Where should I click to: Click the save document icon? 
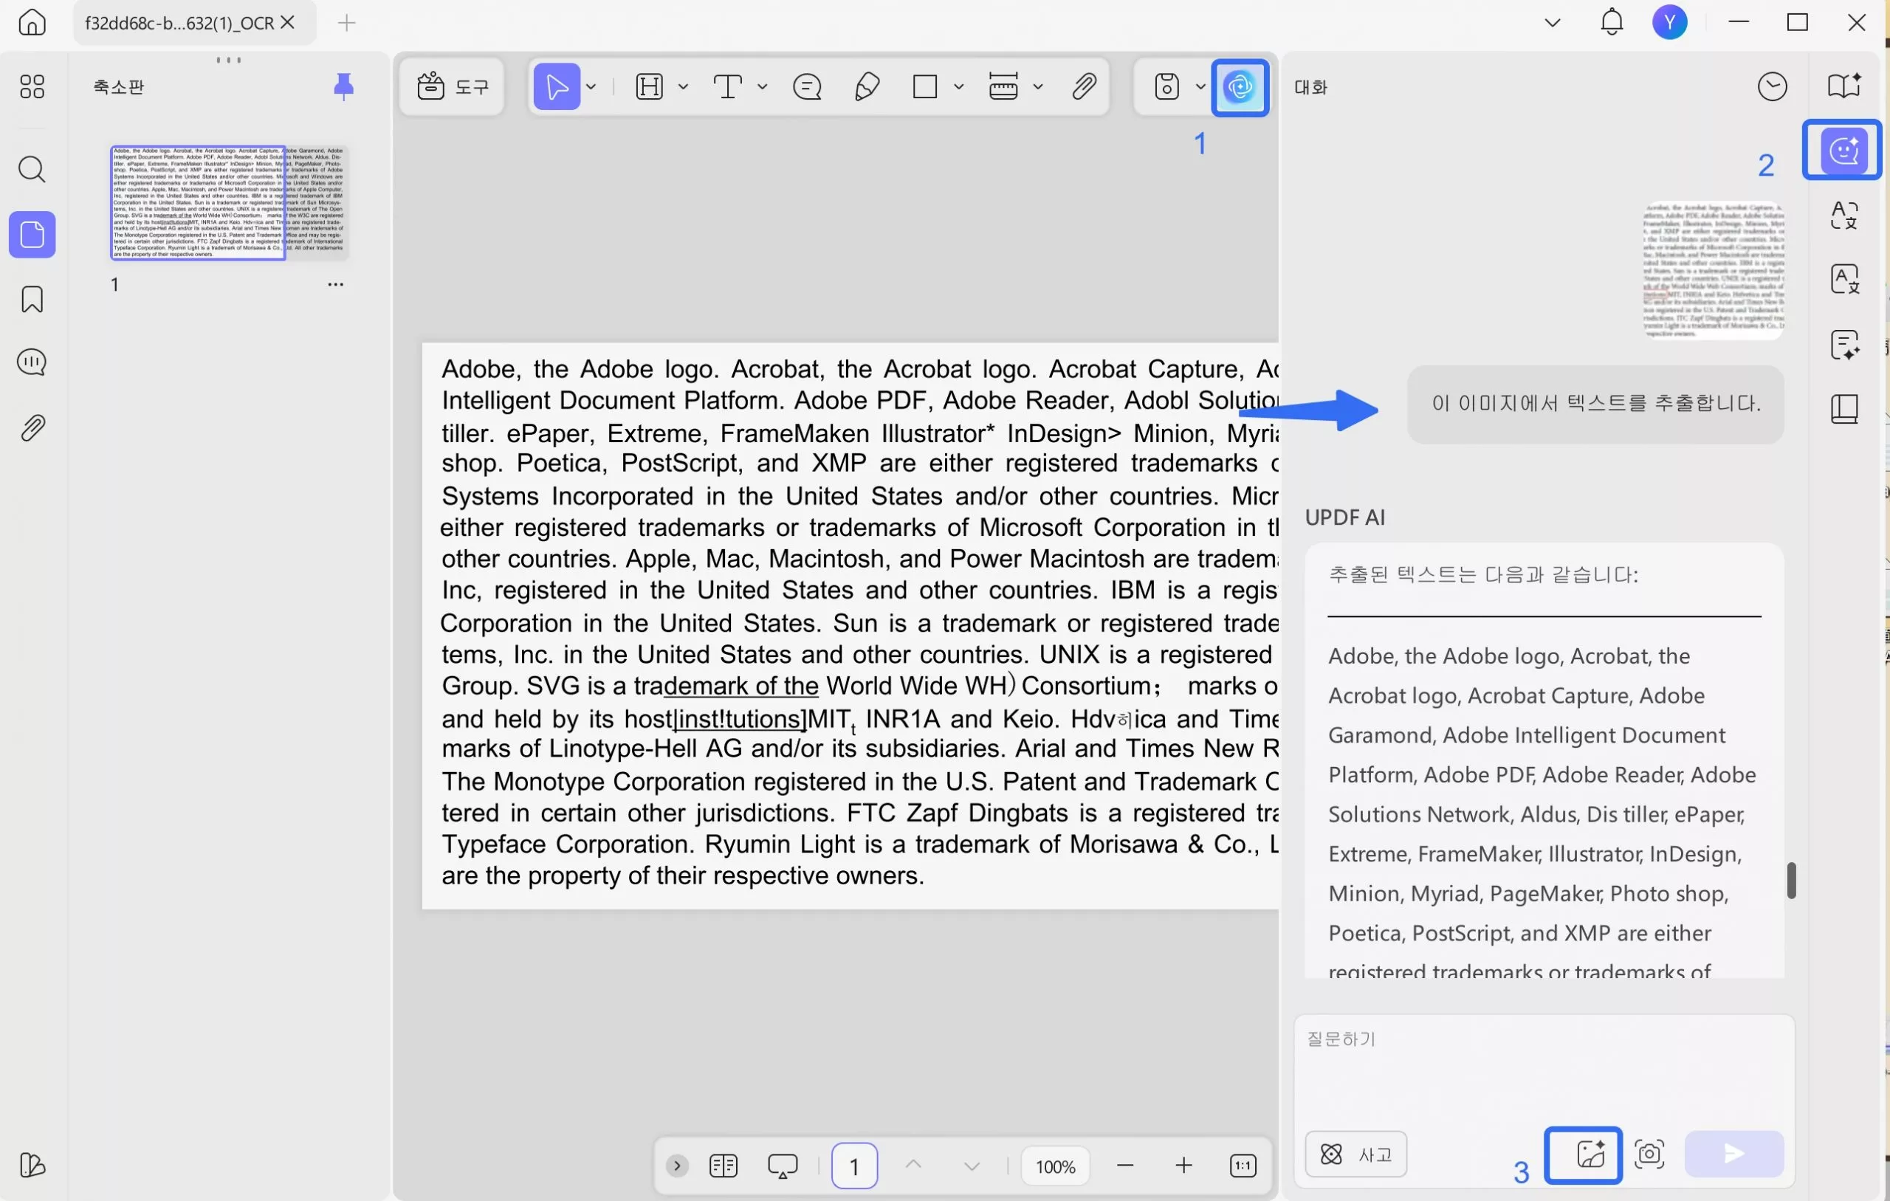click(1167, 86)
